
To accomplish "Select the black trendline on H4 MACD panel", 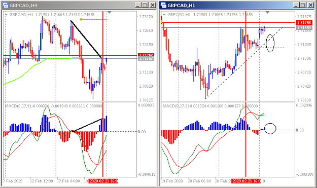I will point(87,125).
